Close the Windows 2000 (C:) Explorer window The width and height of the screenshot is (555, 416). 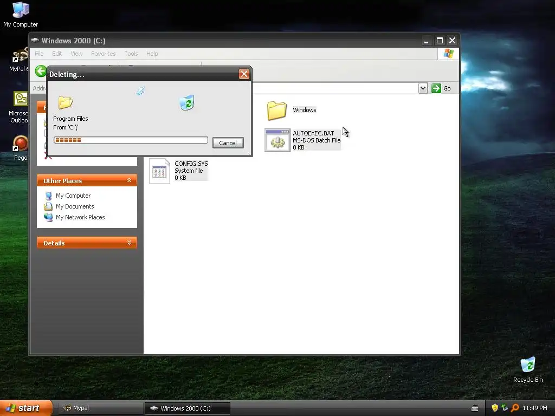coord(453,41)
